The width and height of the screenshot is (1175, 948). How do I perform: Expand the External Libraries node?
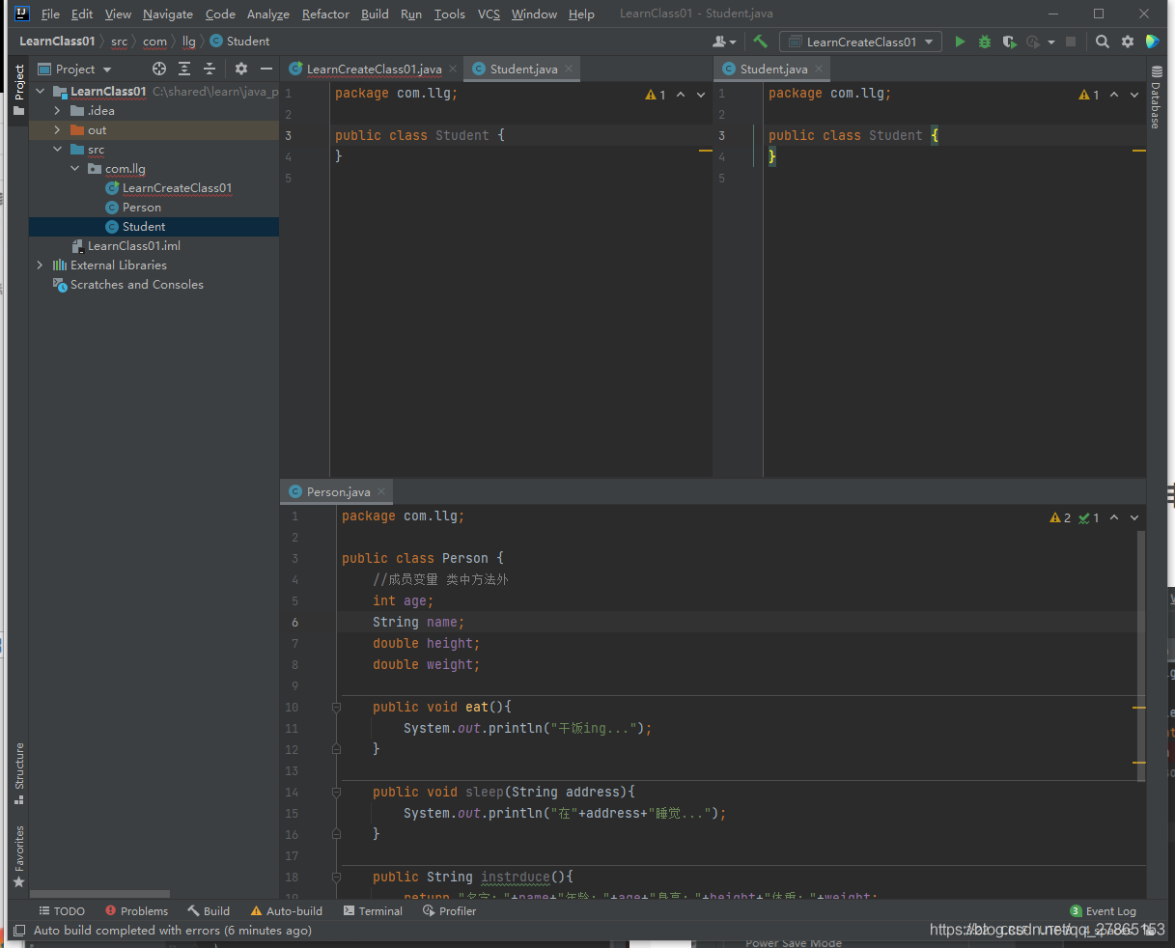pos(40,265)
